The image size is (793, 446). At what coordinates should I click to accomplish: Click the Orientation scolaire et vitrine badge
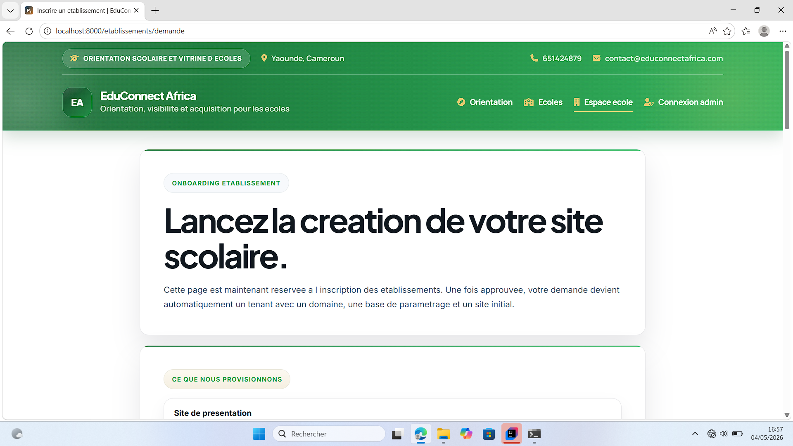tap(156, 58)
